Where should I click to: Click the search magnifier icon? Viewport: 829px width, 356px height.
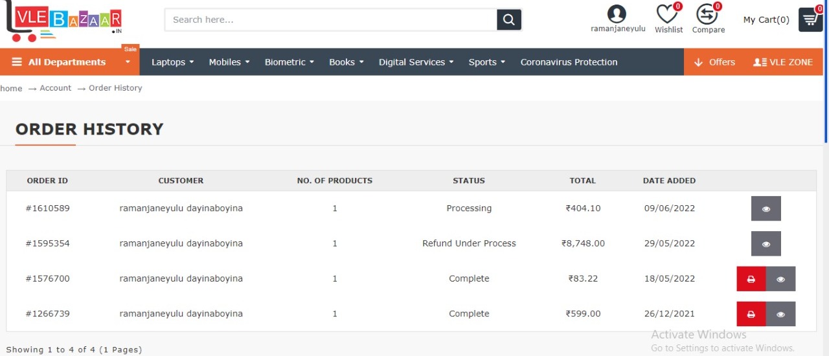(509, 20)
